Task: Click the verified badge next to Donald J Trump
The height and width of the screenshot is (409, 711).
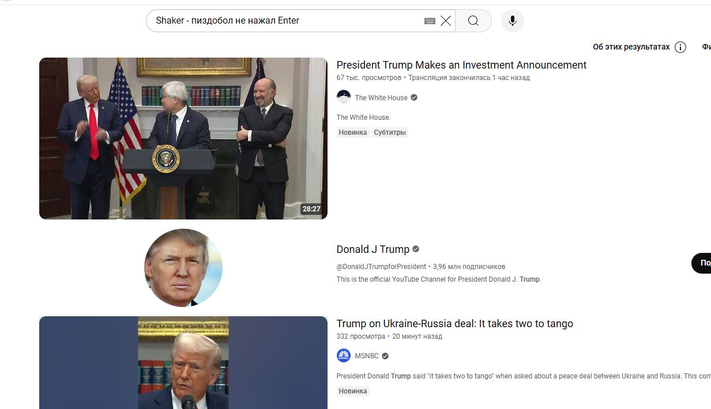Action: pyautogui.click(x=416, y=249)
